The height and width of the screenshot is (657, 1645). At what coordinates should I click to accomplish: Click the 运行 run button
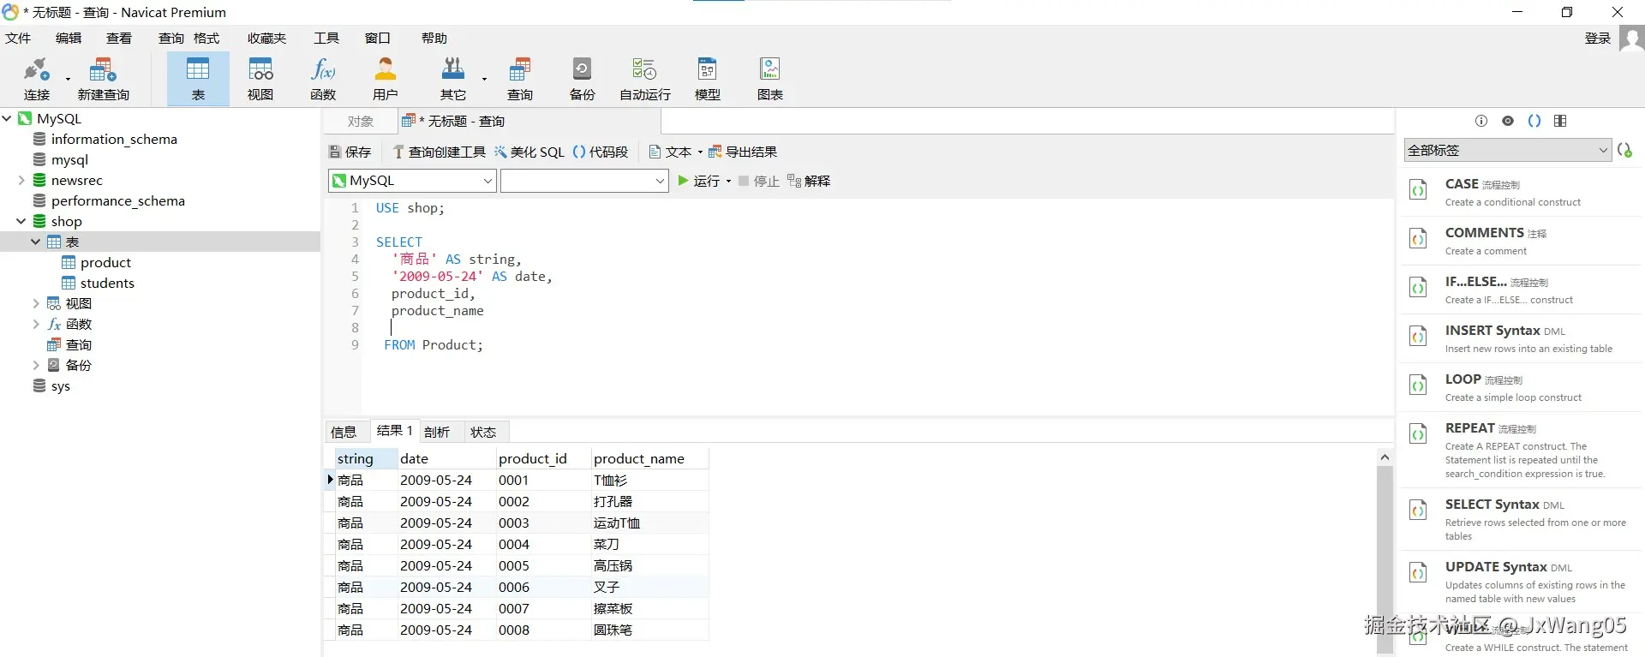point(699,181)
